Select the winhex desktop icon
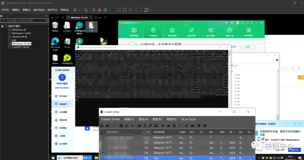304x160 pixels. 55,59
